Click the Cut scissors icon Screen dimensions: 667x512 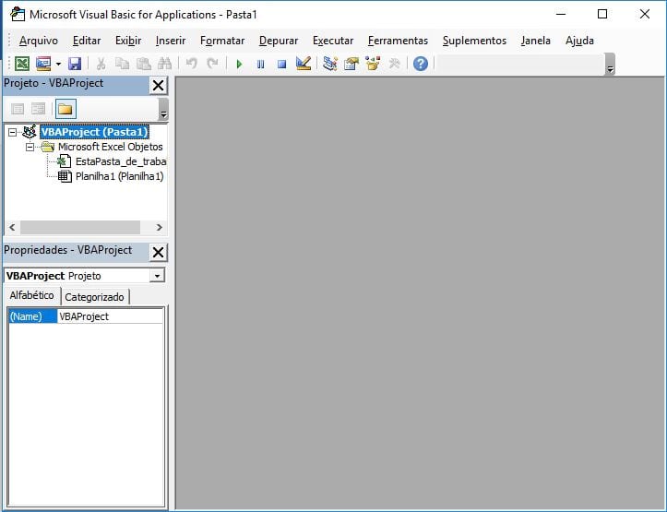[x=101, y=64]
